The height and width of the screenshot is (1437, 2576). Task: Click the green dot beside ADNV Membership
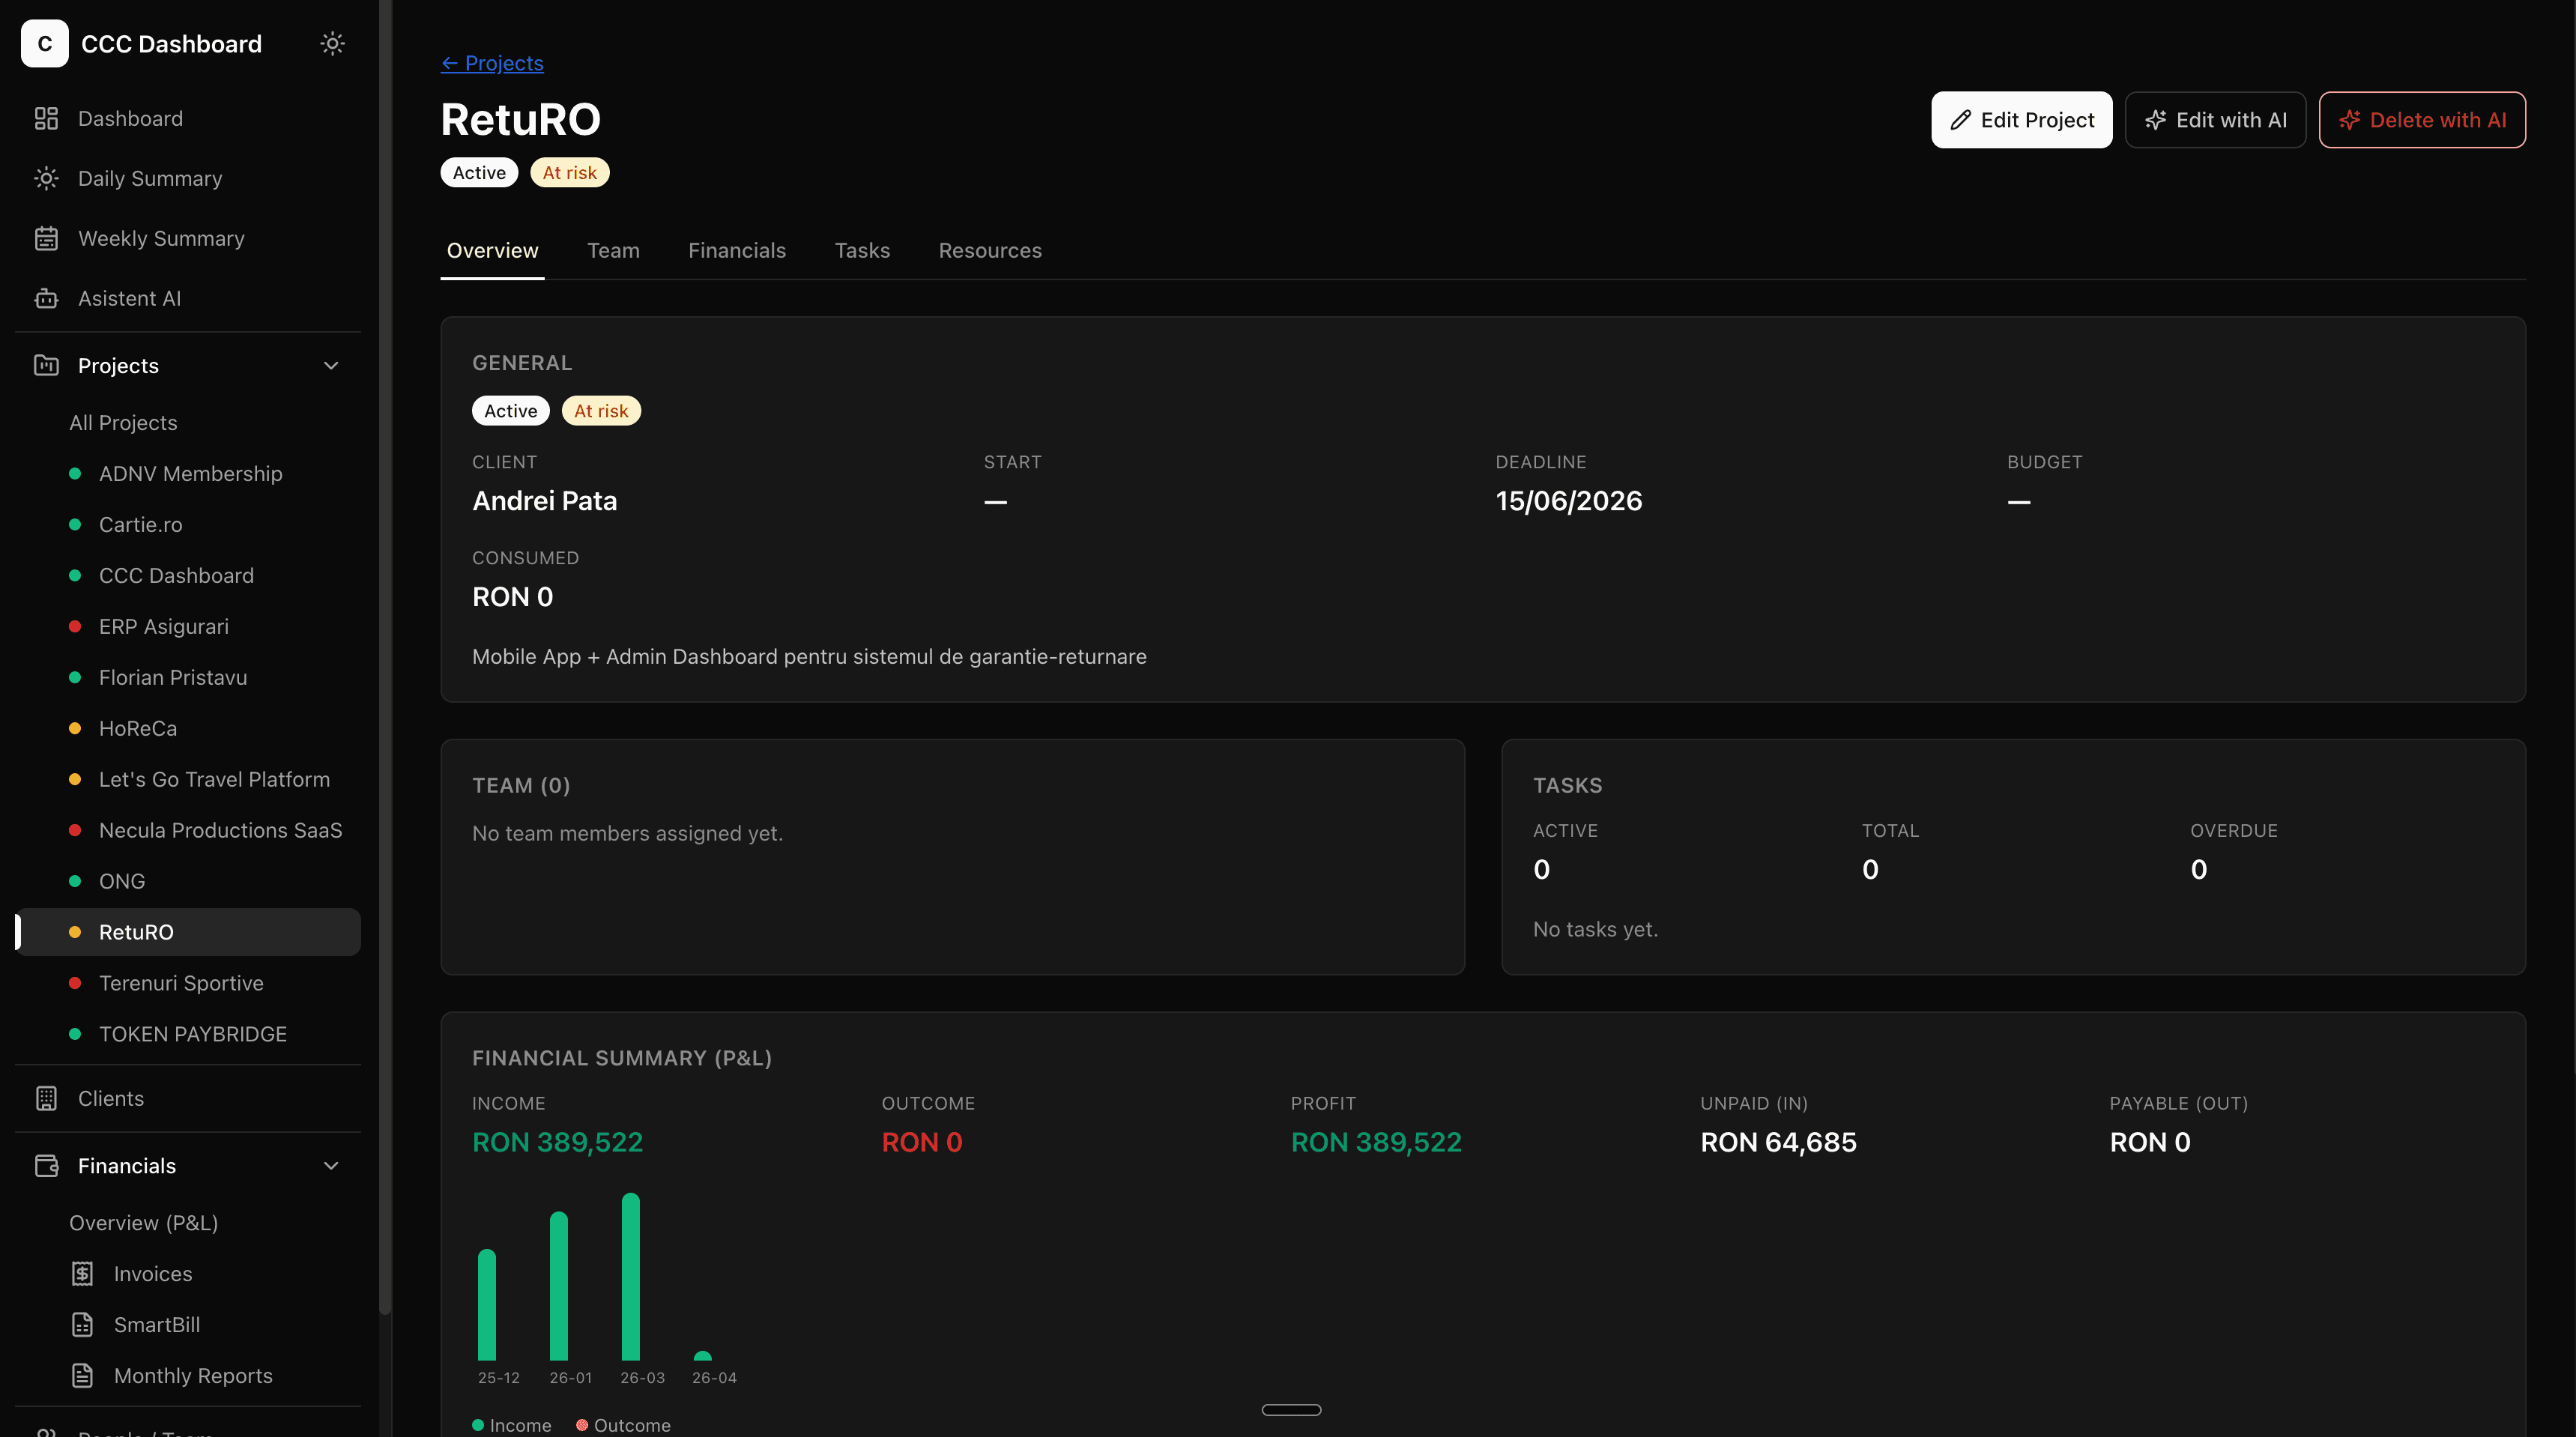(x=74, y=473)
